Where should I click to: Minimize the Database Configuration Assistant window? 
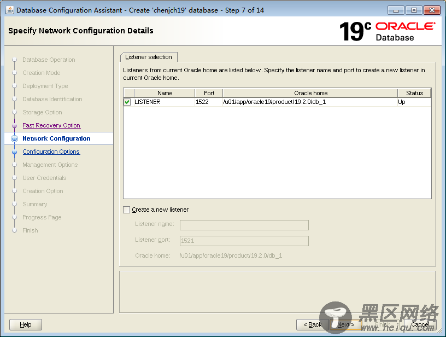point(396,10)
